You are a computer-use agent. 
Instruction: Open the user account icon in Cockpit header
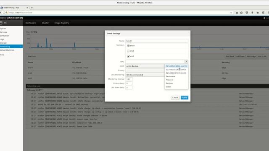tap(264, 18)
